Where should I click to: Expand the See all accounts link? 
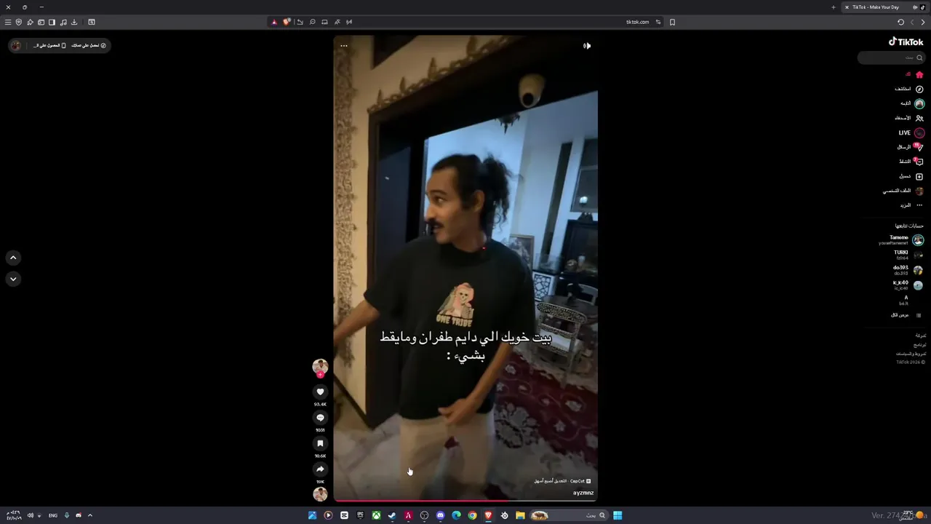click(x=906, y=315)
